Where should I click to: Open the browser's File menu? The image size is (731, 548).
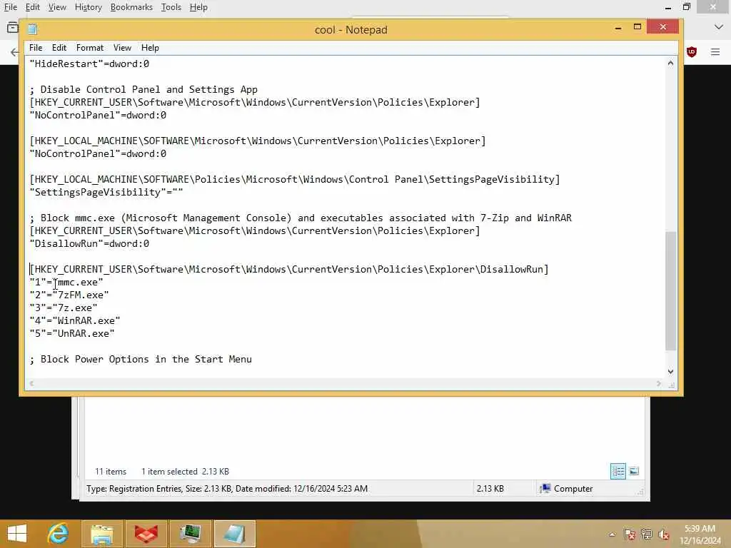[x=10, y=7]
